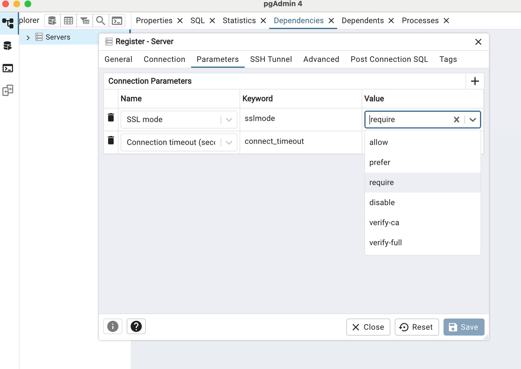Click the View Data table icon
Screen dimensions: 521x369
[x=69, y=21]
